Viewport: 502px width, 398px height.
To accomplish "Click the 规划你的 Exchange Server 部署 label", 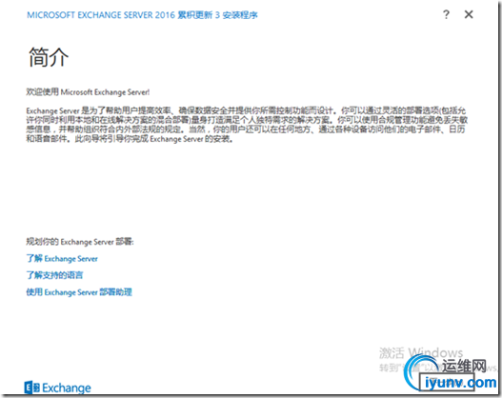I will [x=80, y=242].
